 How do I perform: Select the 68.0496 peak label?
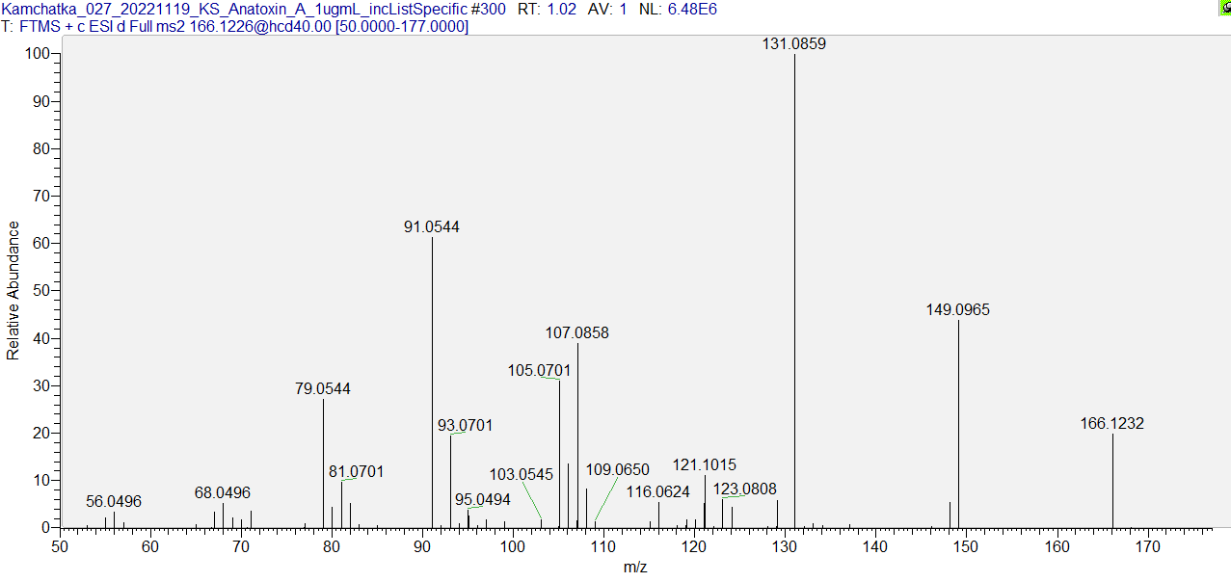[x=222, y=493]
